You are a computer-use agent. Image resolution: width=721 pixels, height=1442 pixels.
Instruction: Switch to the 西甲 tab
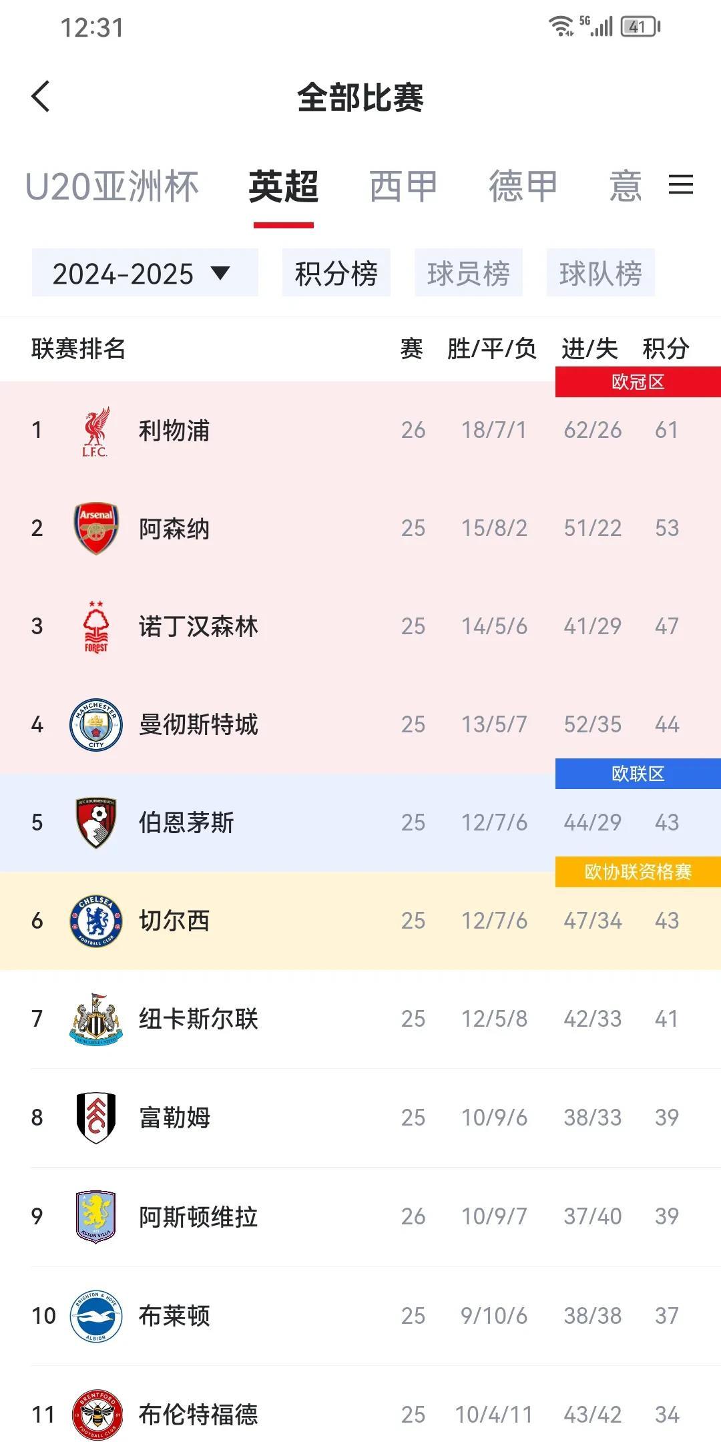tap(403, 186)
